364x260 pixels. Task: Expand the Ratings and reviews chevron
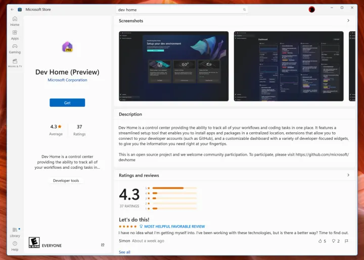[x=348, y=175]
